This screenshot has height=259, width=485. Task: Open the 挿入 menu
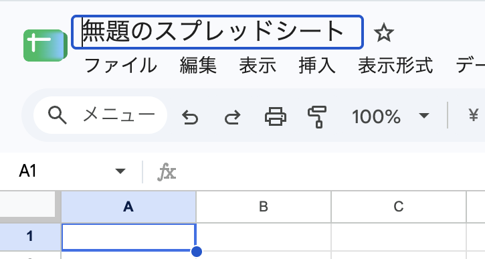316,66
